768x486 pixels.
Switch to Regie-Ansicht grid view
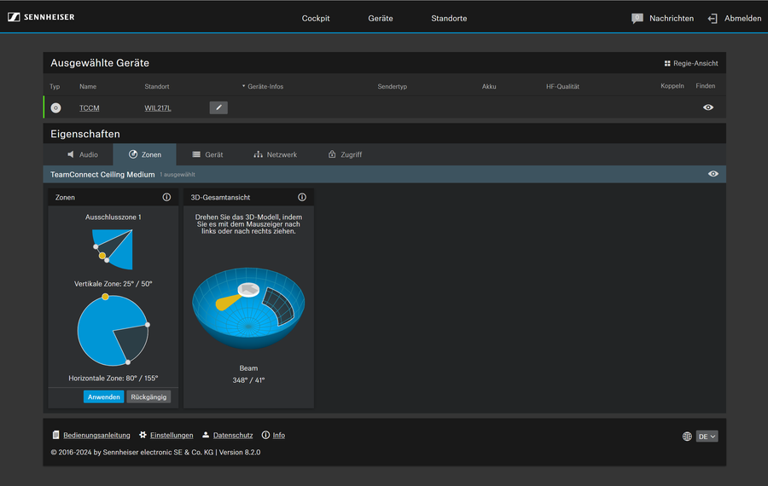pyautogui.click(x=691, y=63)
